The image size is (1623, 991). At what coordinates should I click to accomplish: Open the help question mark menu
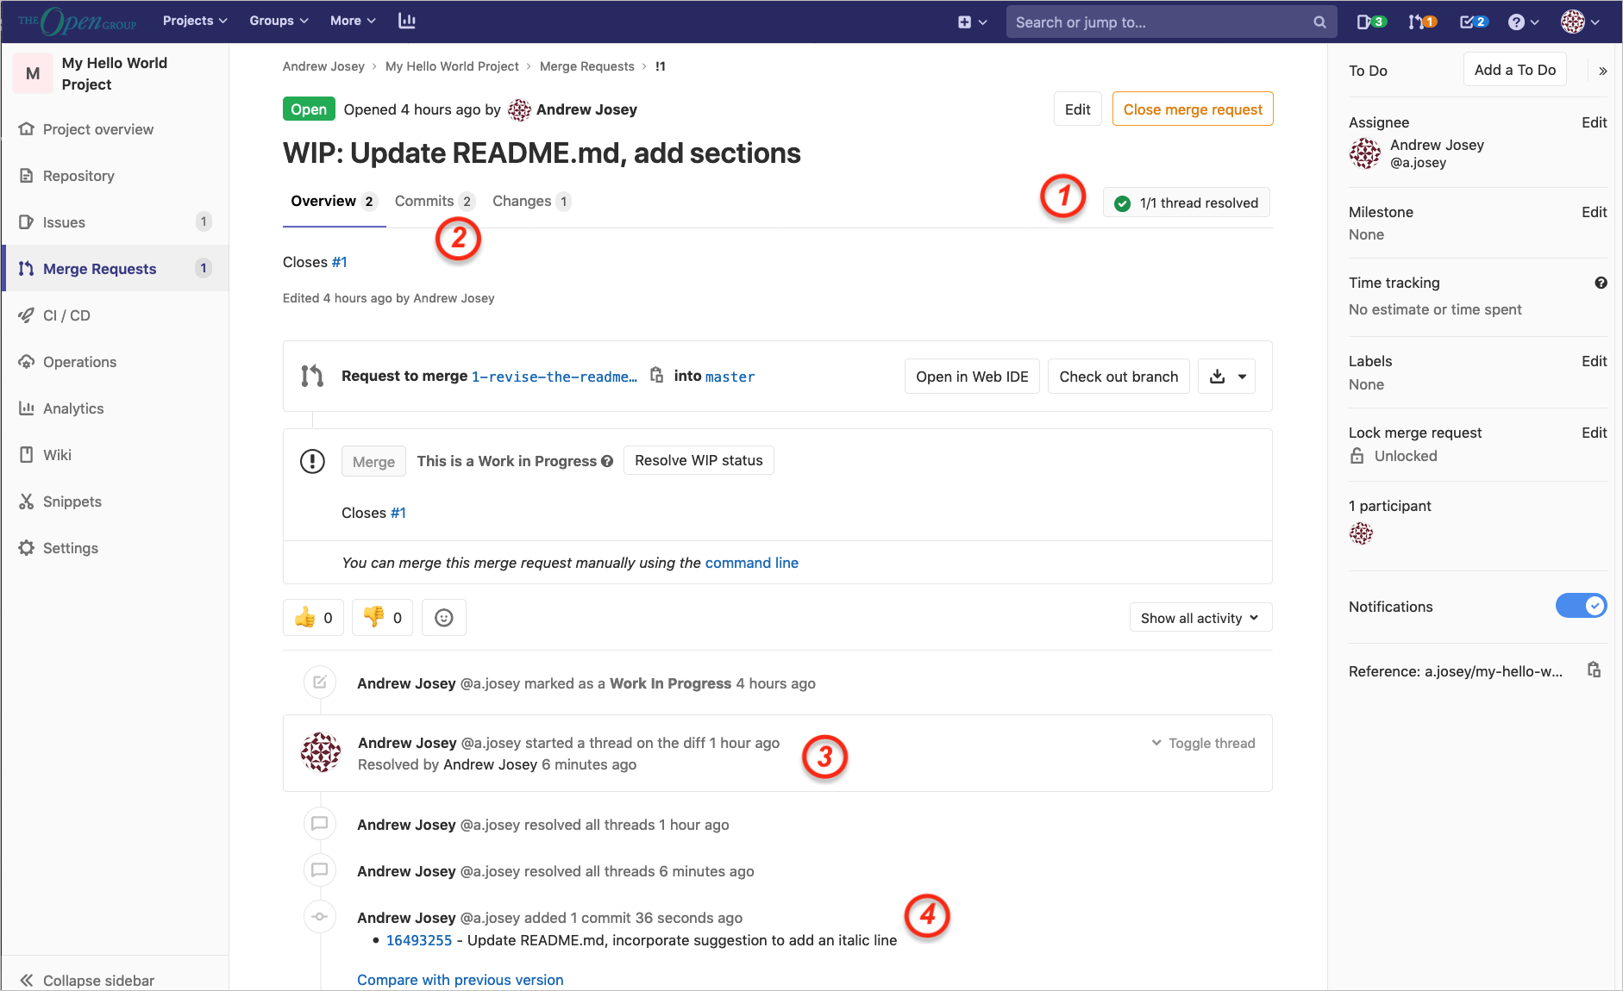(1523, 22)
